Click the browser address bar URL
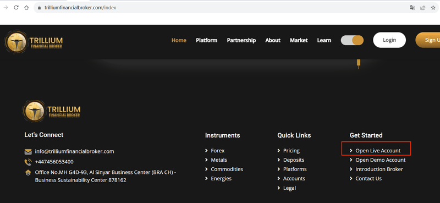The height and width of the screenshot is (203, 440). pyautogui.click(x=80, y=8)
